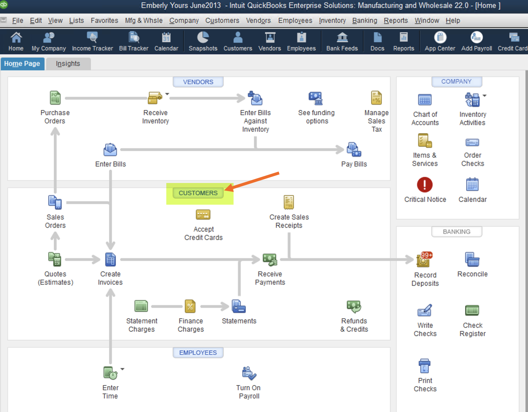Click the VENDORS section header button
The image size is (528, 412).
[x=198, y=82]
